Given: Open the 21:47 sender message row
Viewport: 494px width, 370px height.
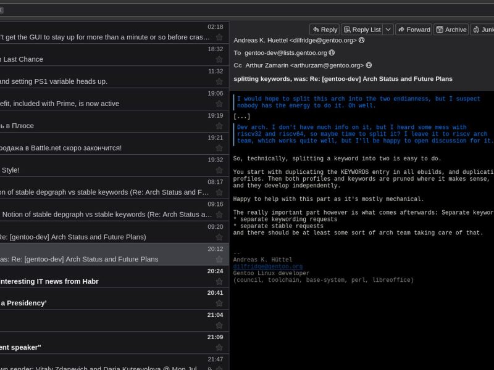Looking at the screenshot, I should pyautogui.click(x=114, y=362).
